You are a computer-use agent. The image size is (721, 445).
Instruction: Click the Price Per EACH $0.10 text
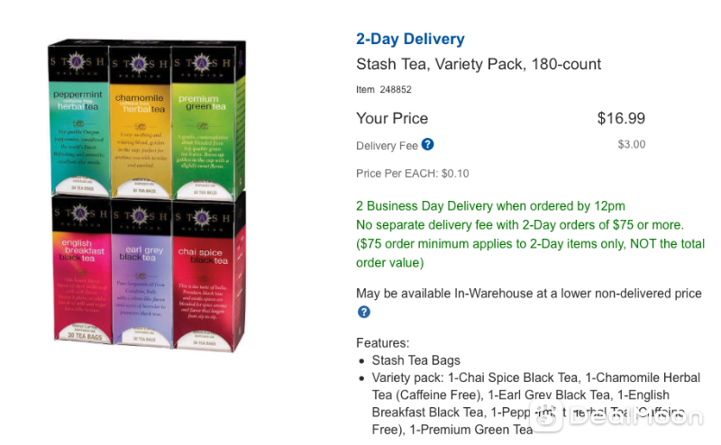click(x=413, y=173)
